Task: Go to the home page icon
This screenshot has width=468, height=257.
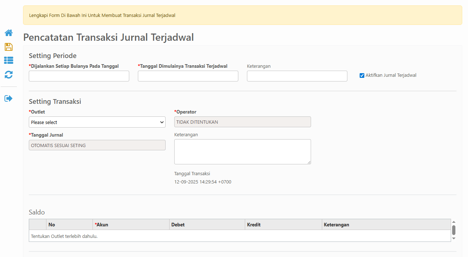Action: (x=9, y=33)
